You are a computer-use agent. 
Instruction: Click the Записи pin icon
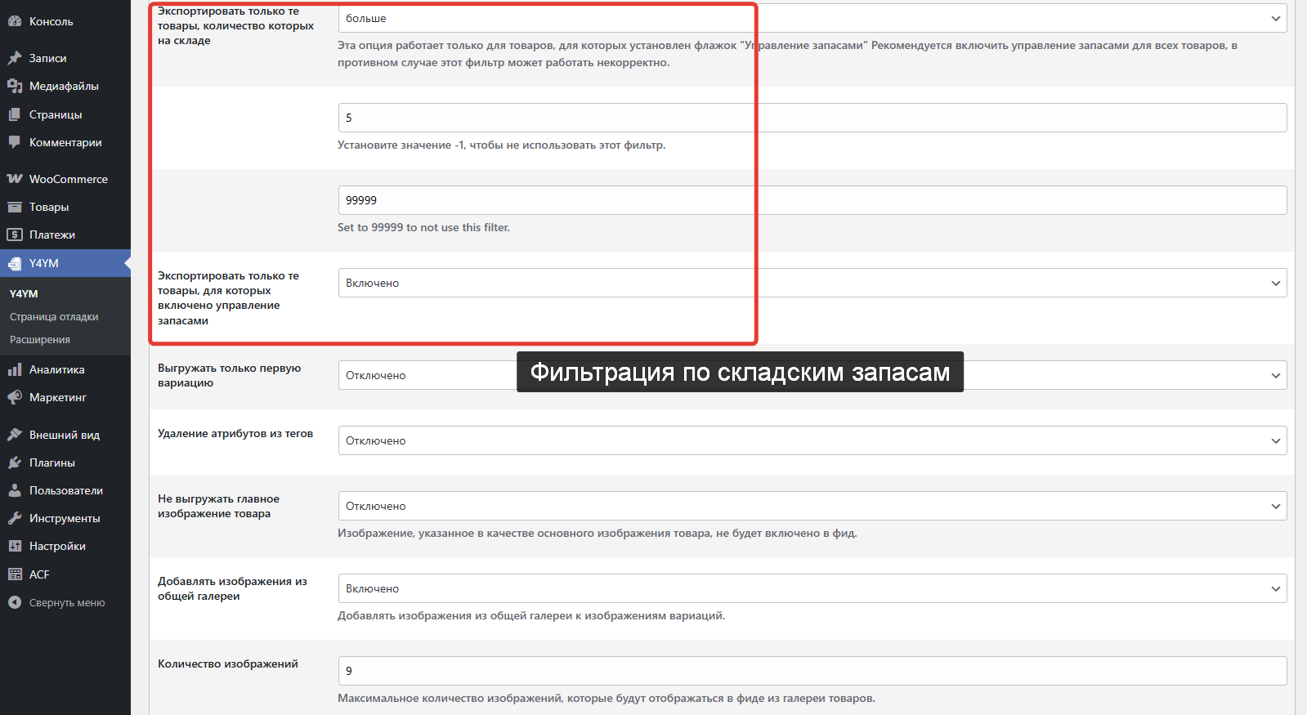[15, 58]
